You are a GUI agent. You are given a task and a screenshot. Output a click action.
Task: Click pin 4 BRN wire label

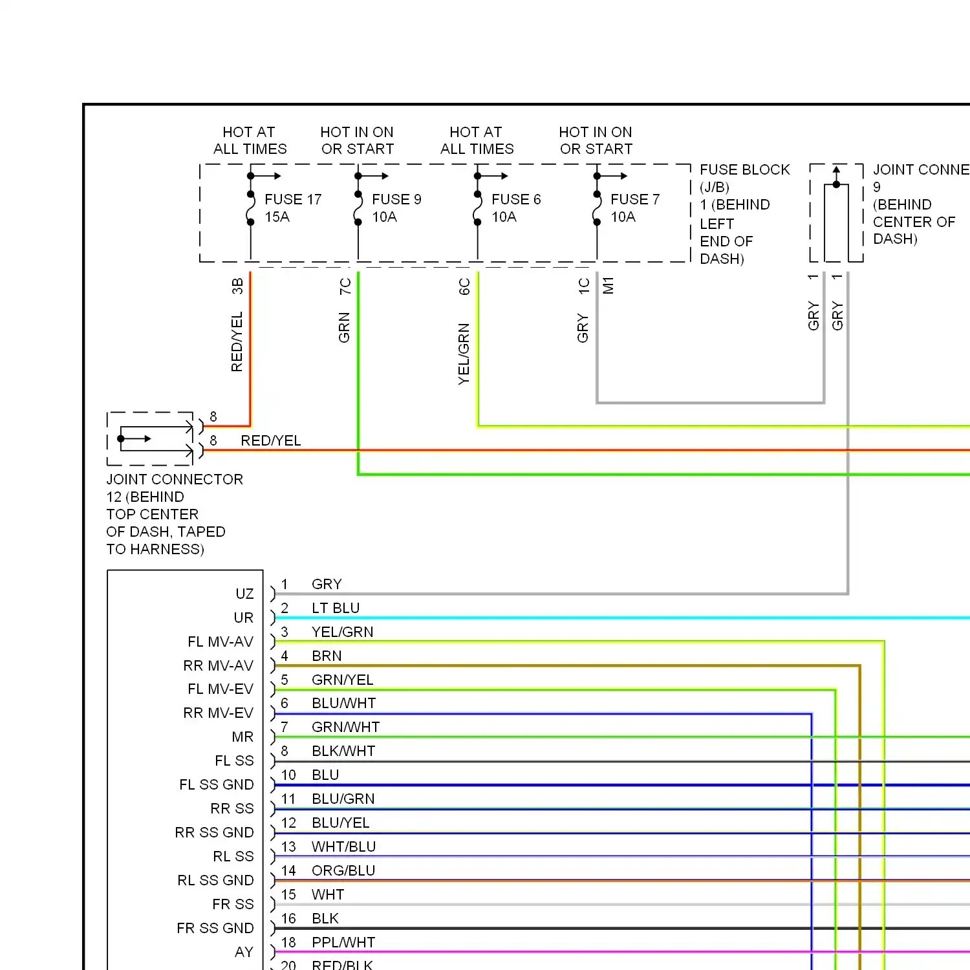click(327, 656)
